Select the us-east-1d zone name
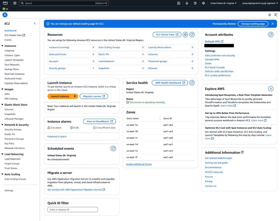The width and height of the screenshot is (280, 221). pyautogui.click(x=132, y=144)
